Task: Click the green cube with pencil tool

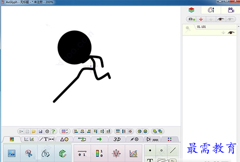Action: click(63, 153)
